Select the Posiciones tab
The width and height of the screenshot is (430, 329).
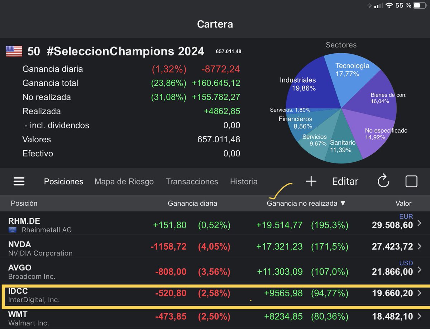tap(63, 182)
